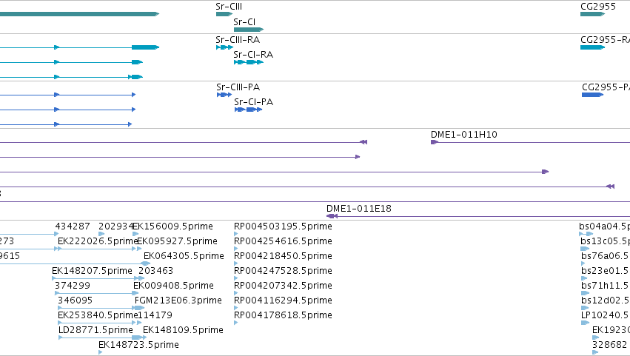The width and height of the screenshot is (630, 356).
Task: Click the LD28771.5prime EST label
Action: pyautogui.click(x=95, y=330)
